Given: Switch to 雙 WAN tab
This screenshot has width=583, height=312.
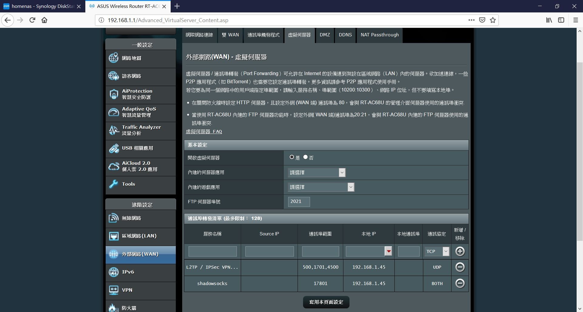Looking at the screenshot, I should click(230, 35).
